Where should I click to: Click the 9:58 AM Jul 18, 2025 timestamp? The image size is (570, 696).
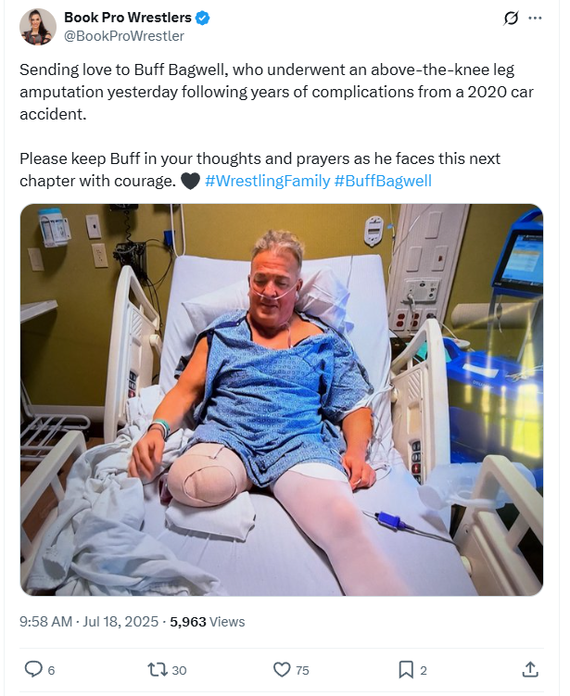(90, 622)
